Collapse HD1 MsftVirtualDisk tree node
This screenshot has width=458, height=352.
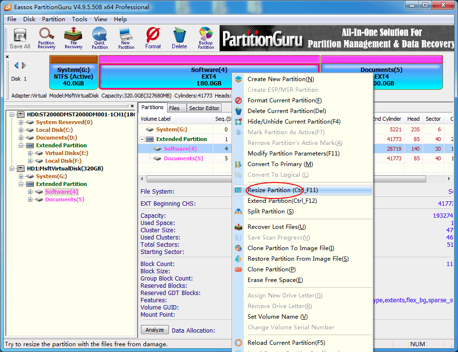[12, 169]
